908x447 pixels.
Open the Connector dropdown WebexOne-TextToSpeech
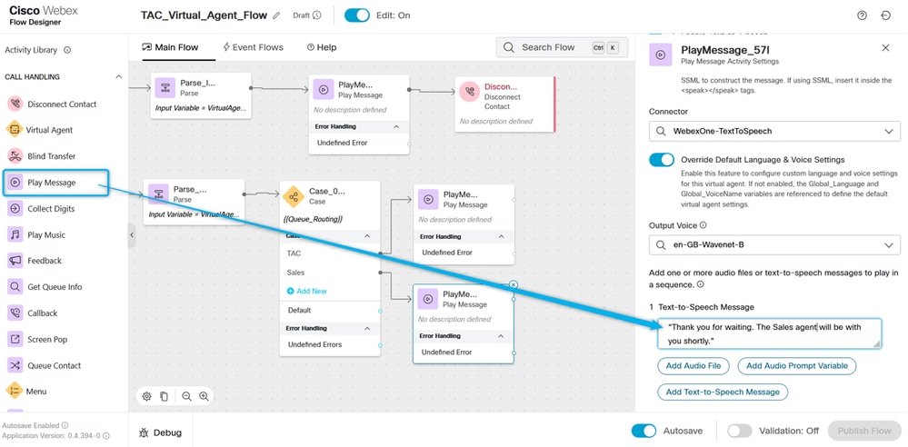click(774, 132)
